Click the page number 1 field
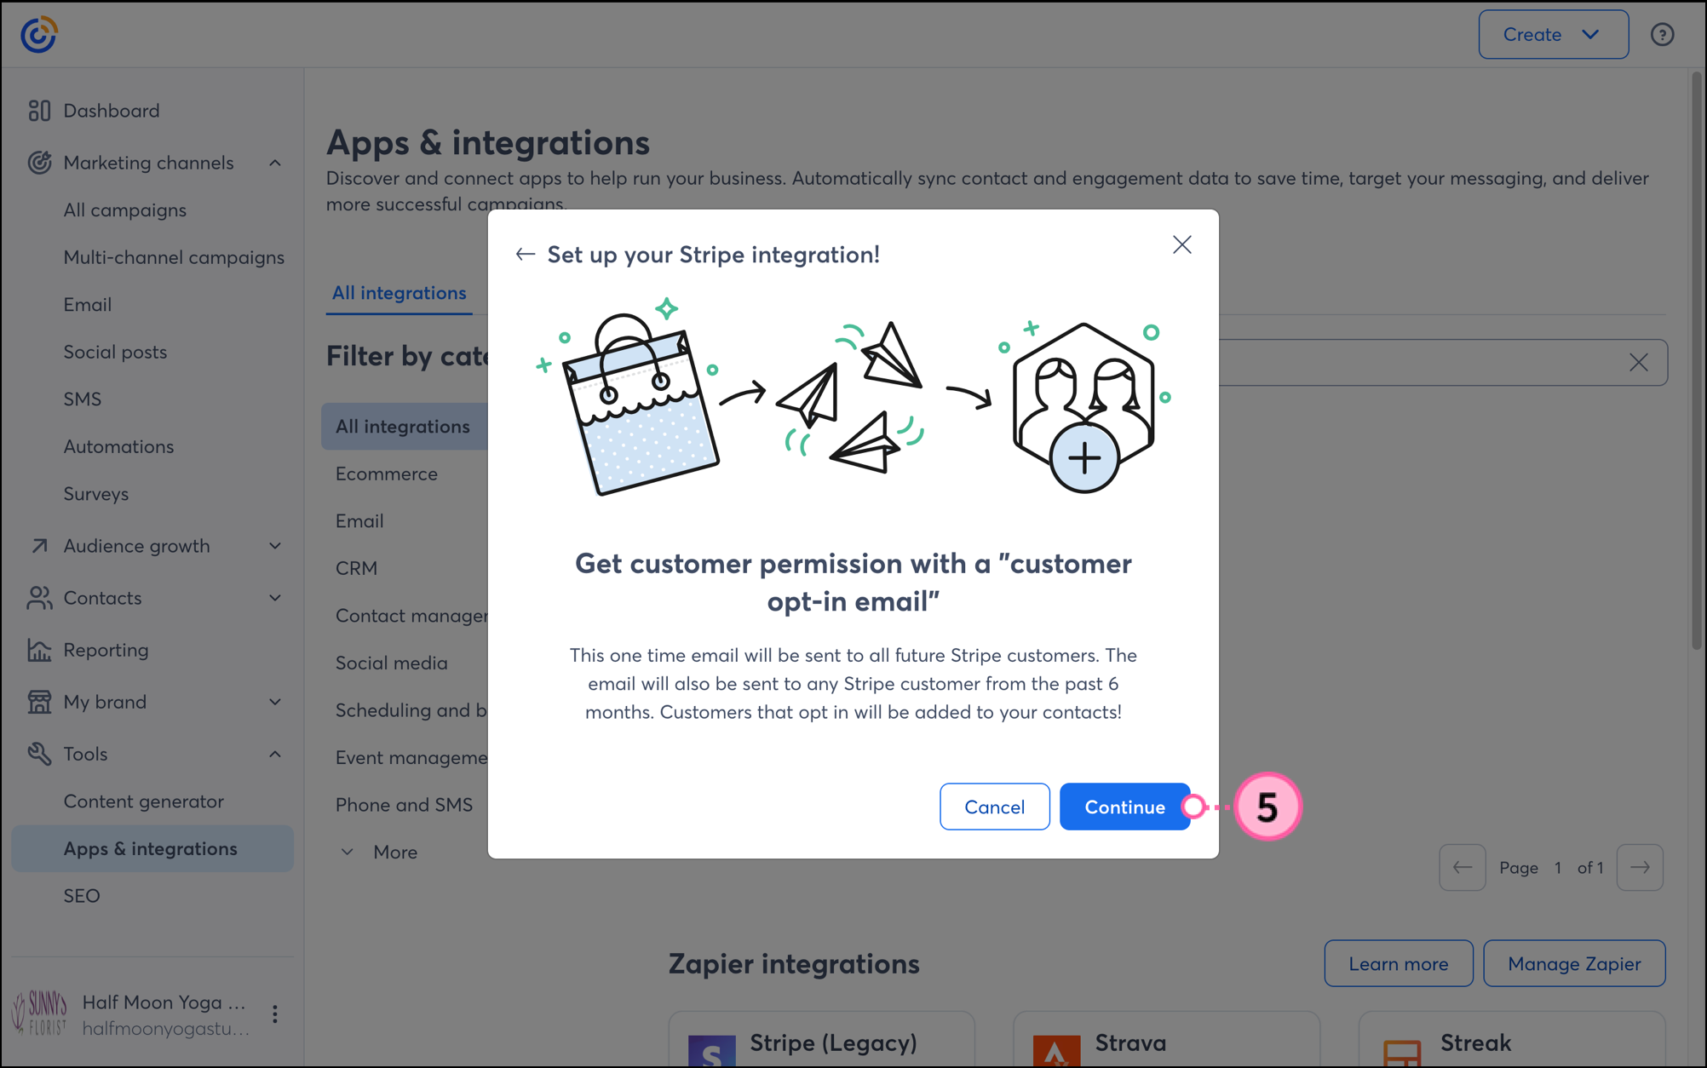Screen dimensions: 1707x1068 [1558, 868]
